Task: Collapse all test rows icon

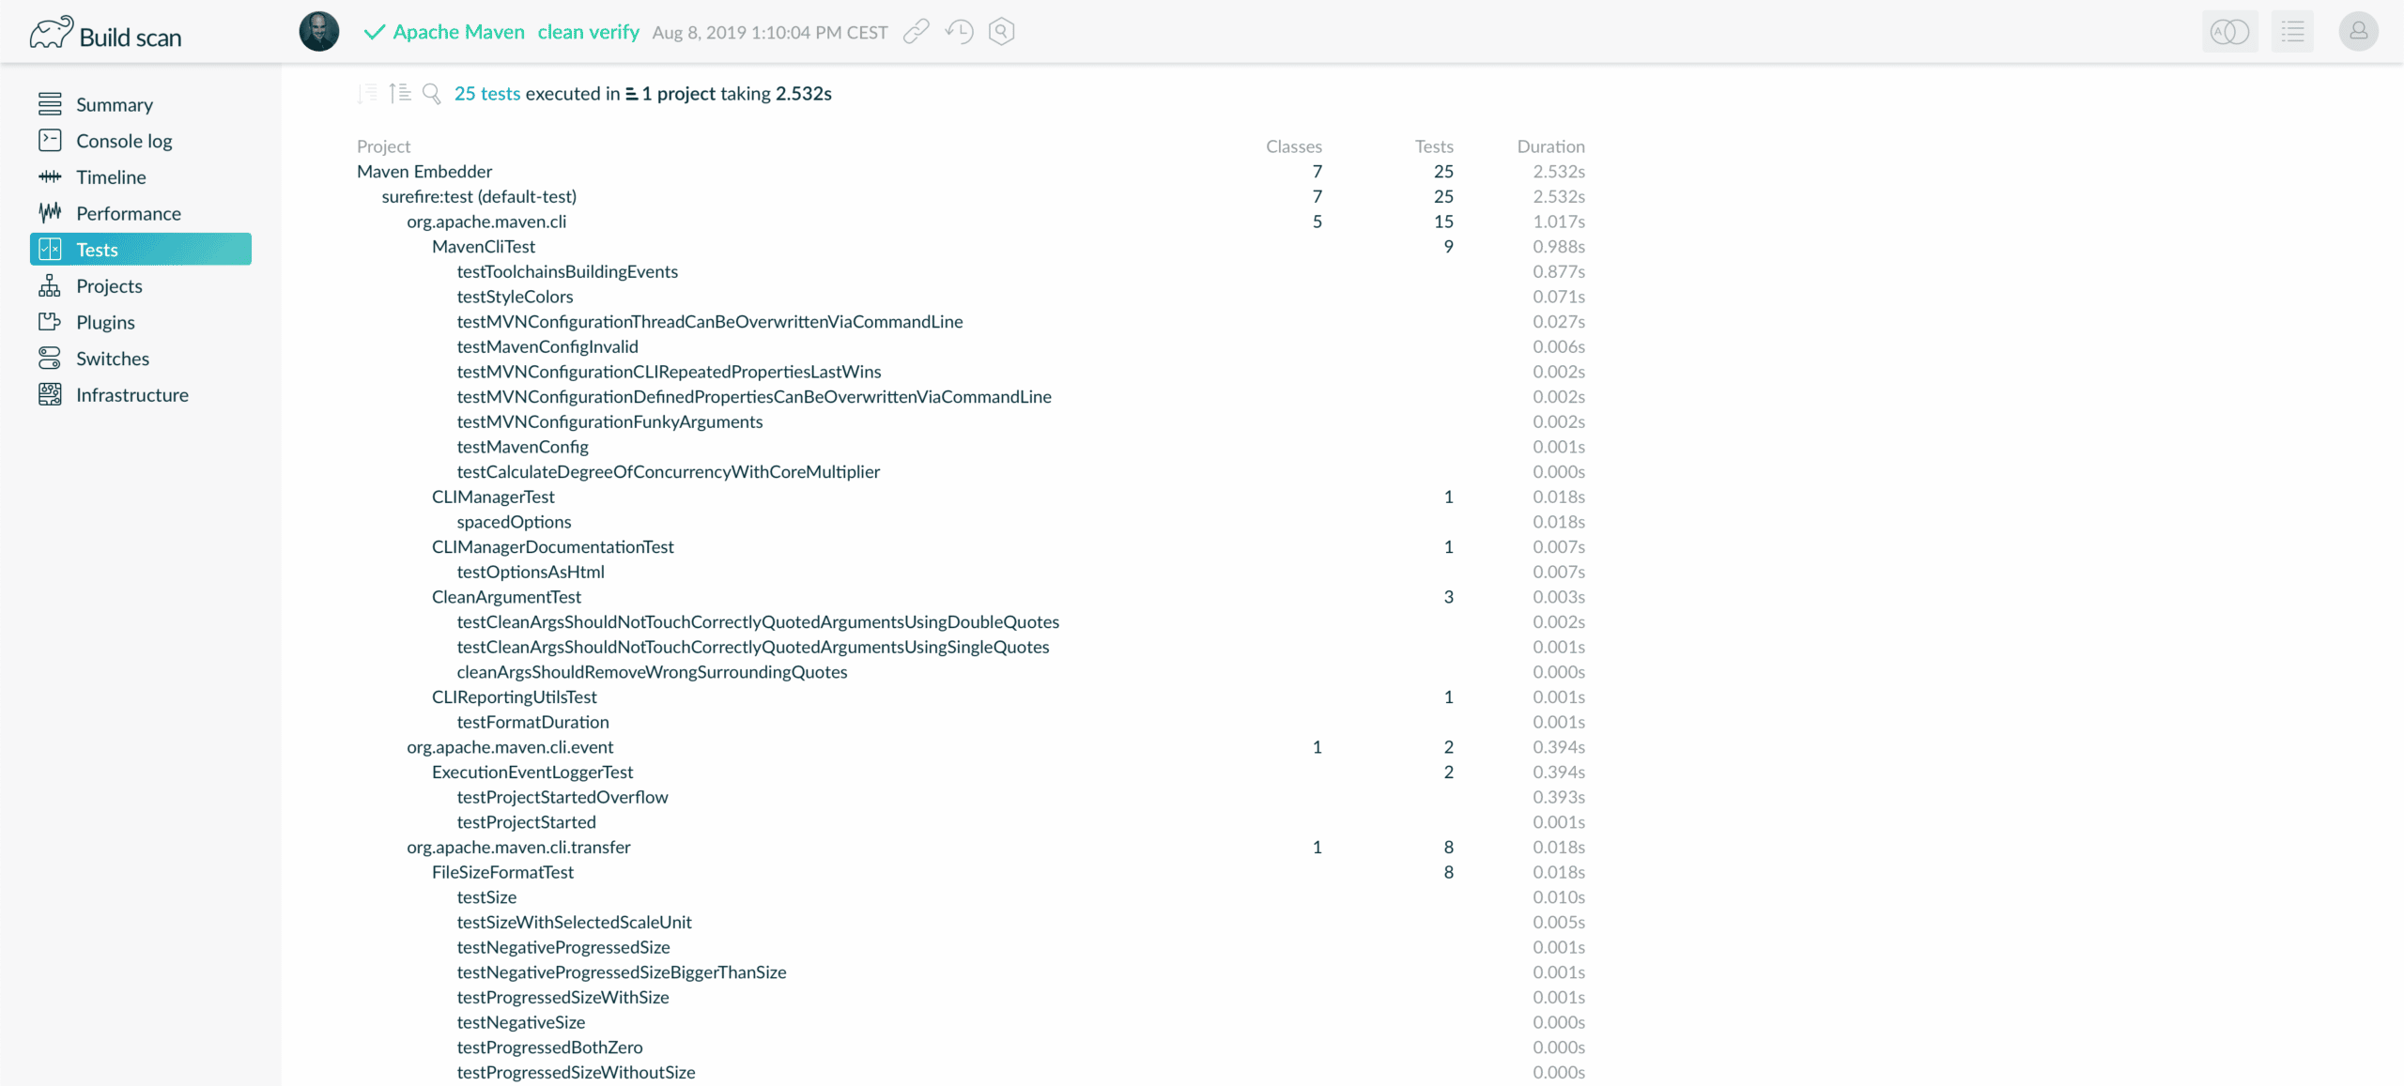Action: (x=367, y=93)
